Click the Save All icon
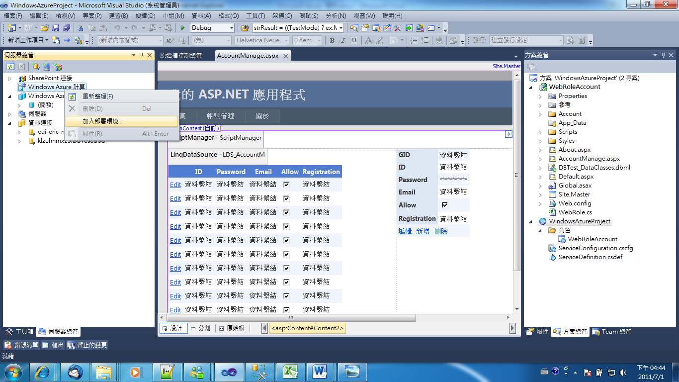 [66, 28]
